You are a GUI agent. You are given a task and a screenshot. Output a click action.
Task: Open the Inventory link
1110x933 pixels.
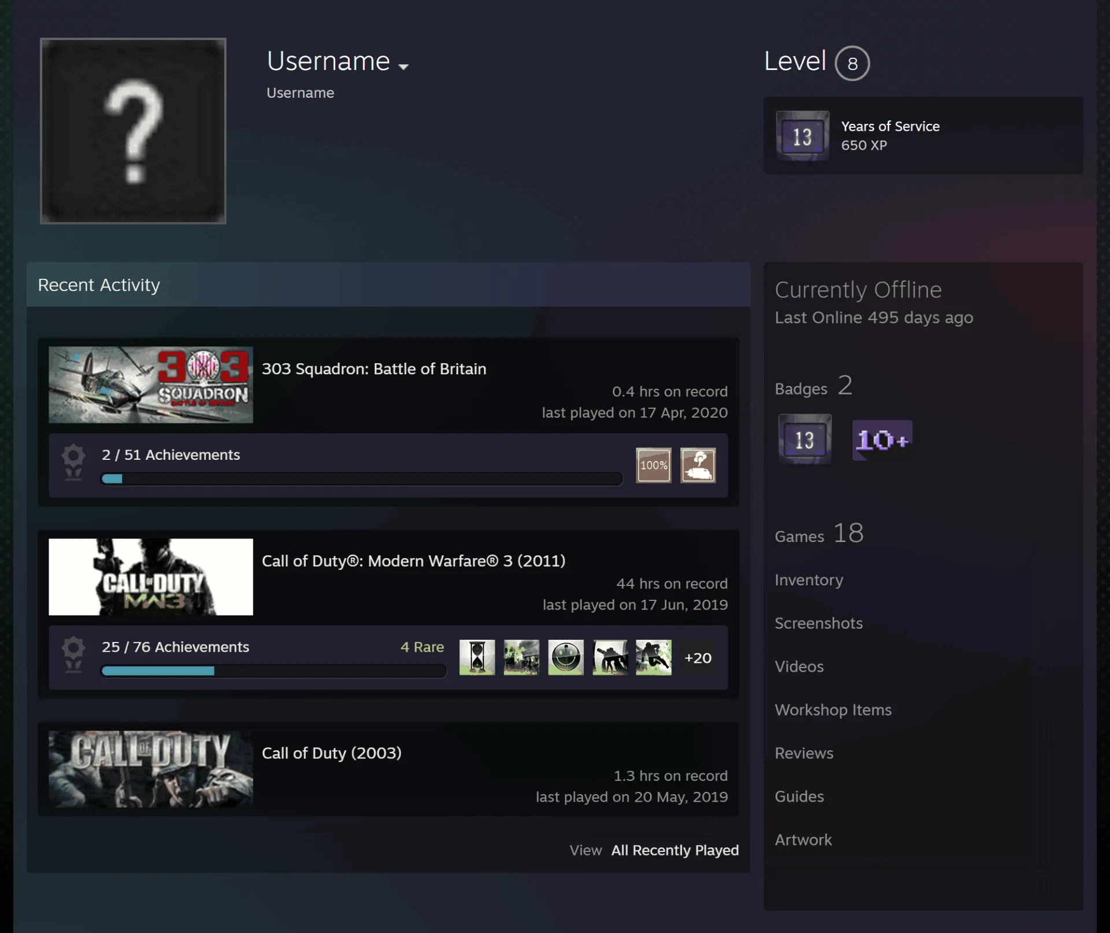click(809, 580)
